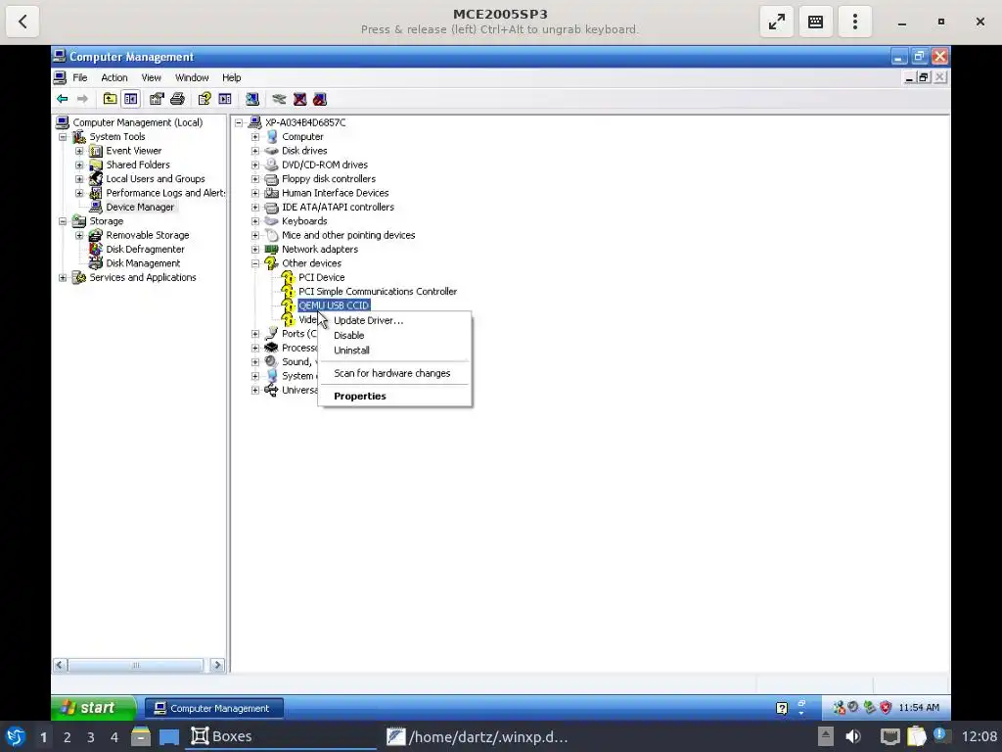The width and height of the screenshot is (1002, 752).
Task: Collapse the Other devices category
Action: (x=255, y=263)
